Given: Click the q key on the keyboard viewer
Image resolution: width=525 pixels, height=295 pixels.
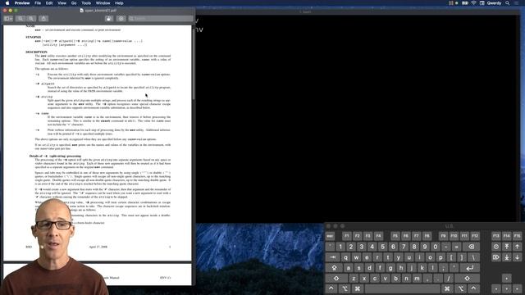Looking at the screenshot, I should 345,257.
